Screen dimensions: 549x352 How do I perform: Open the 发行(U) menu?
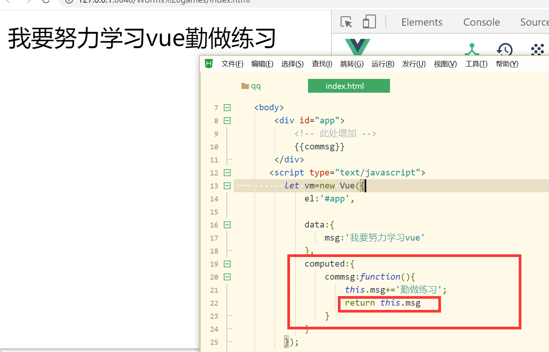click(414, 64)
